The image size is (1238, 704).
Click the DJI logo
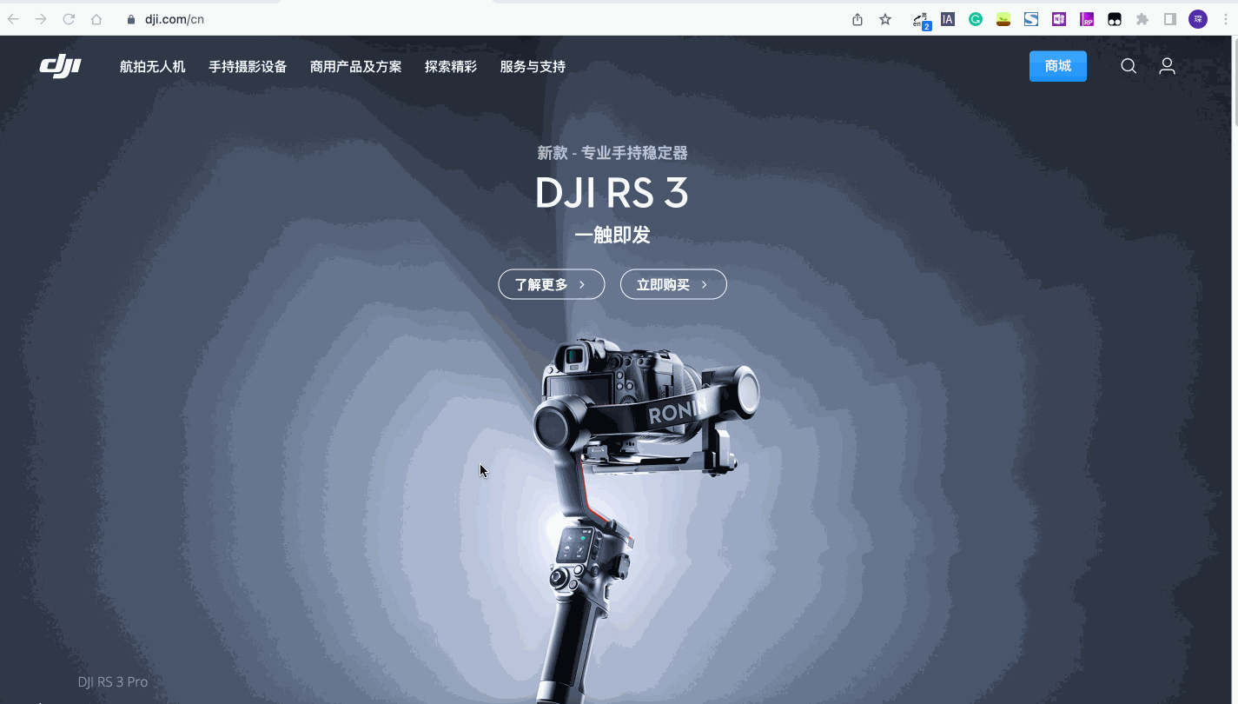(60, 66)
